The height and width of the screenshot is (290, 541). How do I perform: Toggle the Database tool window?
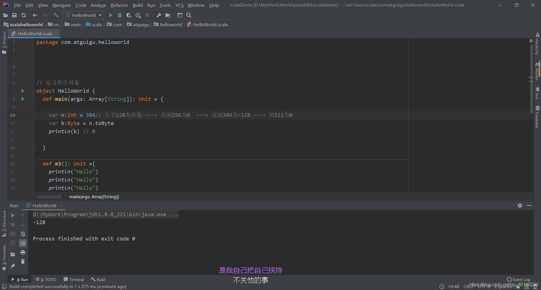point(537,117)
